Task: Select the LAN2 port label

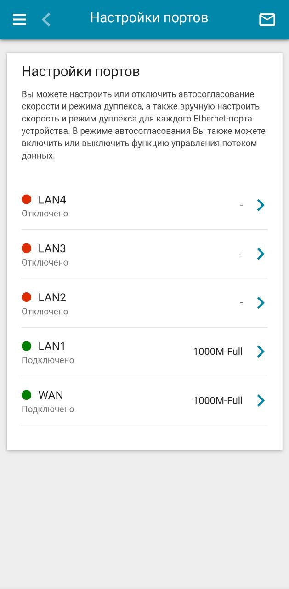Action: click(52, 297)
